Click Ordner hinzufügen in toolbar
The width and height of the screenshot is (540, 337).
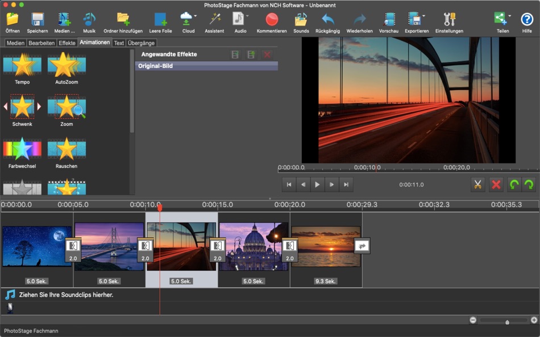(x=123, y=23)
